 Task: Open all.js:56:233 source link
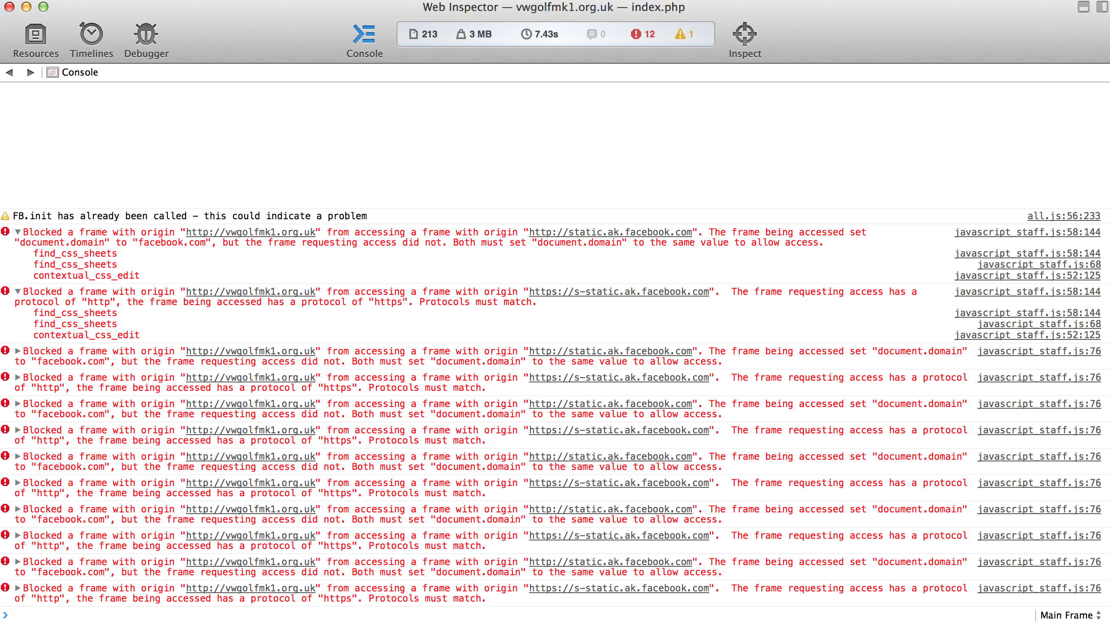[1063, 216]
